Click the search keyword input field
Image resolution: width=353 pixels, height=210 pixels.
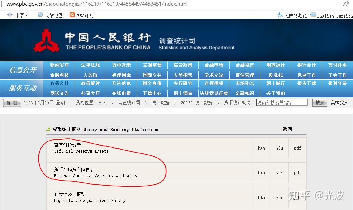[282, 102]
